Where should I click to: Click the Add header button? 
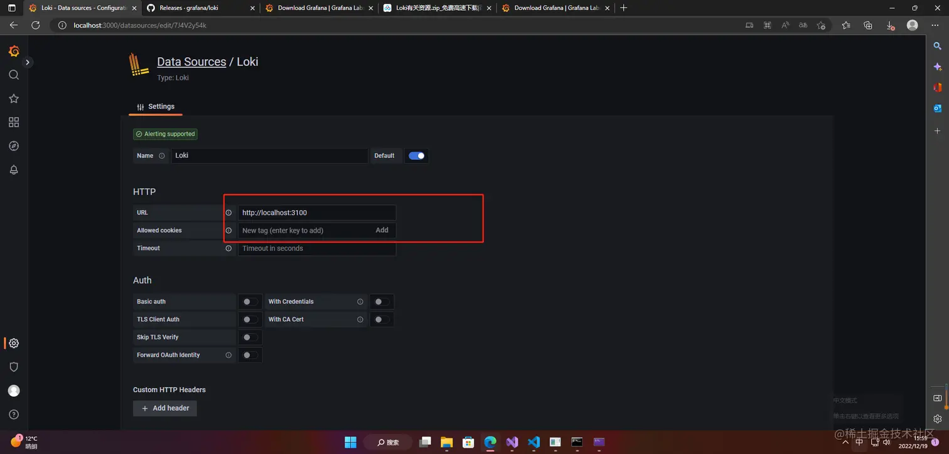pos(165,408)
